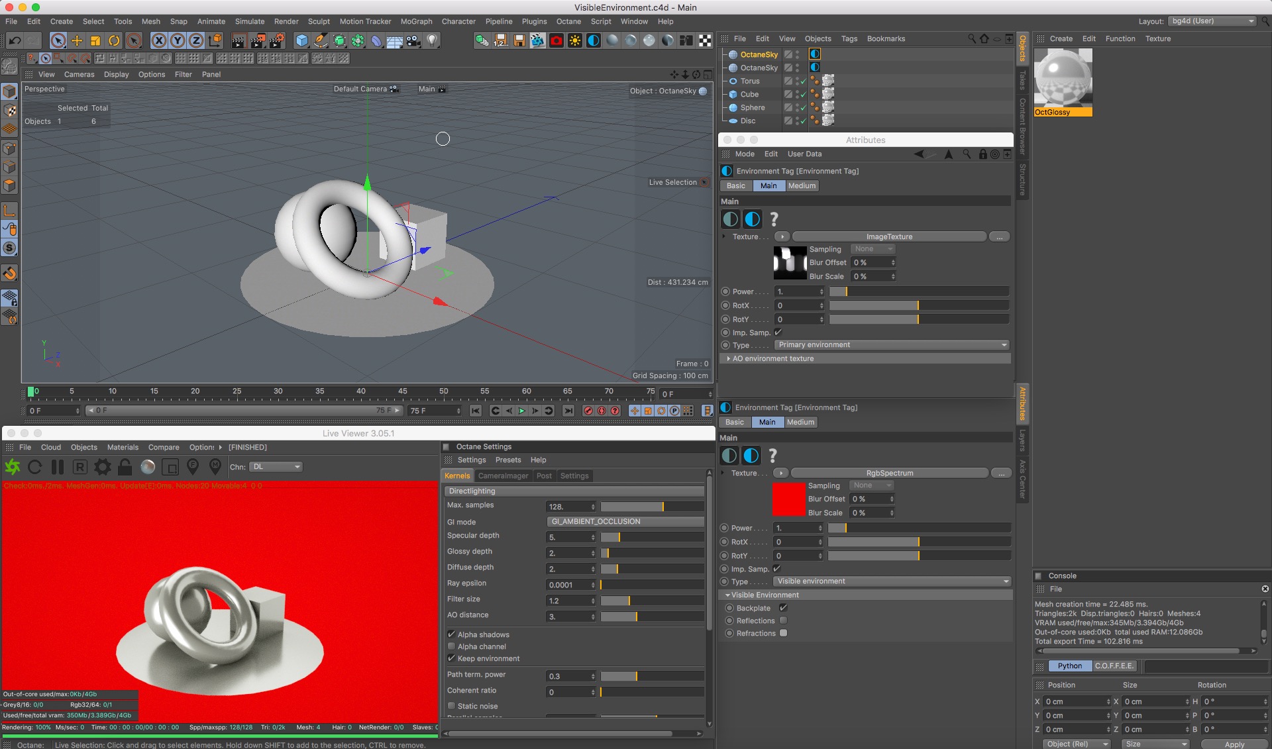The width and height of the screenshot is (1272, 749).
Task: Click the red RgbSpectrum color swatch
Action: 788,499
